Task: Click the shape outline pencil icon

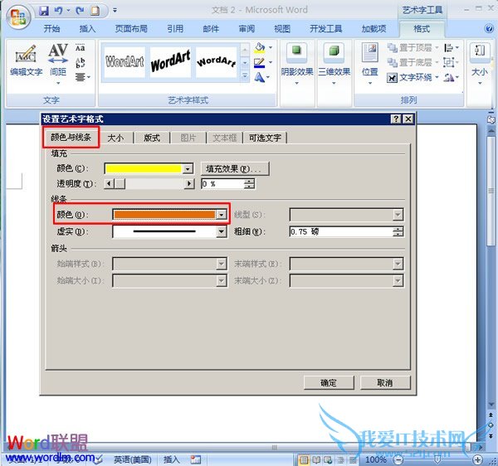Action: coord(260,62)
